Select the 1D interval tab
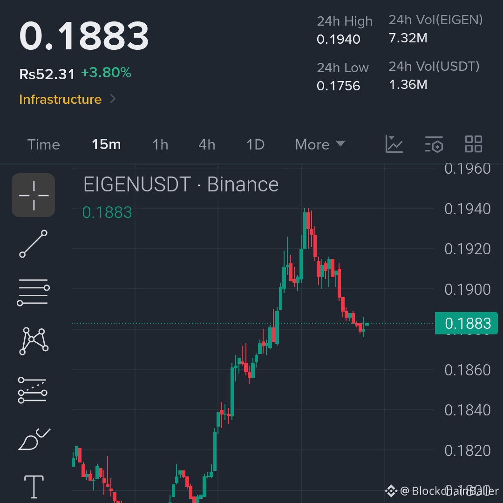This screenshot has width=503, height=503. click(255, 145)
